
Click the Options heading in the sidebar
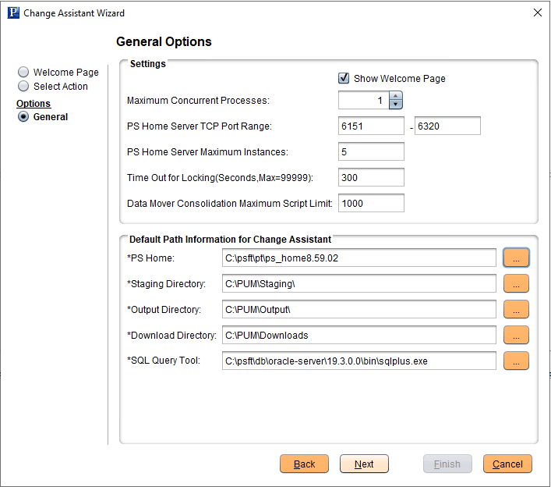34,104
